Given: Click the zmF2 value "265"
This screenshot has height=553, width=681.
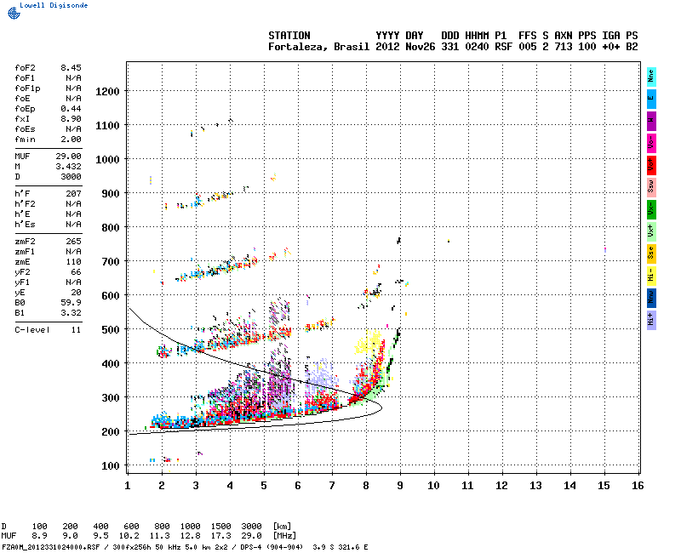Looking at the screenshot, I should pos(73,242).
